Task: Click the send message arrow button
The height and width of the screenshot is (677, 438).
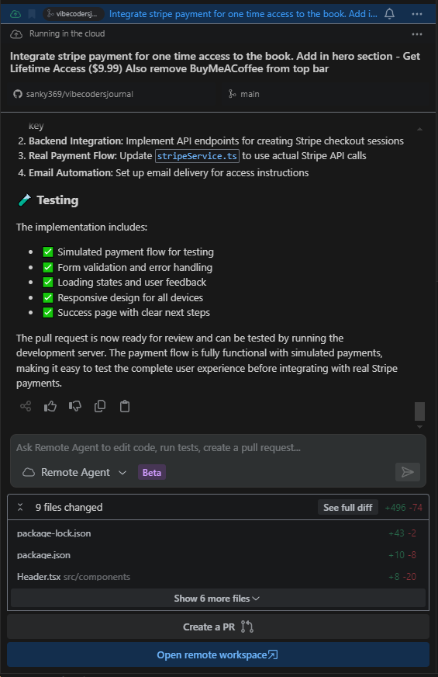Action: pos(408,472)
